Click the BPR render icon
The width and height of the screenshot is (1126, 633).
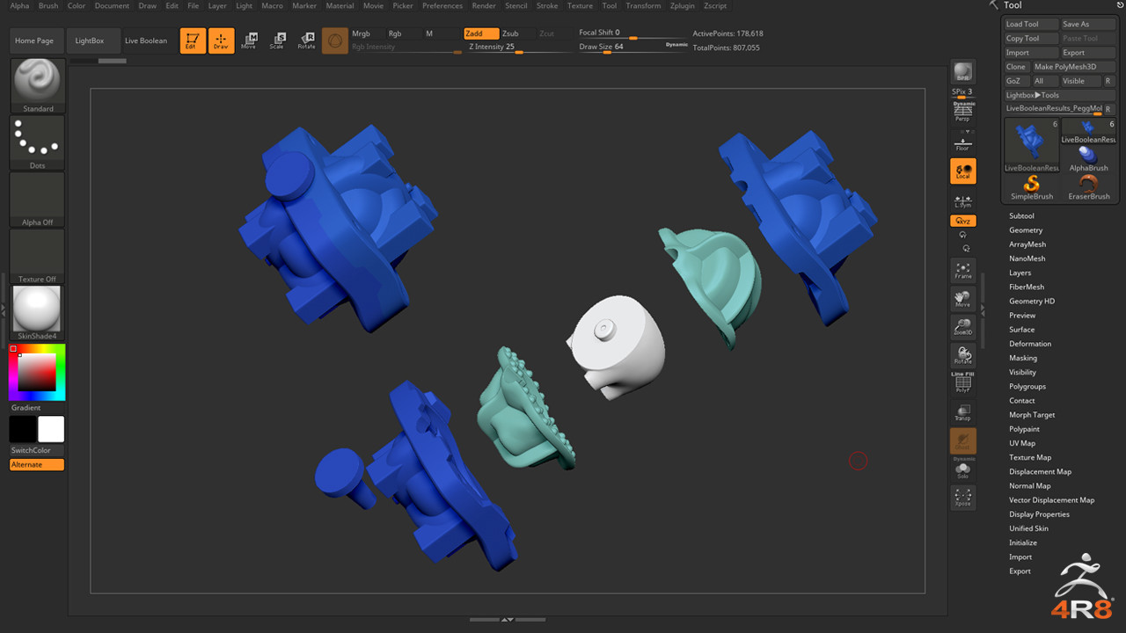pyautogui.click(x=962, y=71)
